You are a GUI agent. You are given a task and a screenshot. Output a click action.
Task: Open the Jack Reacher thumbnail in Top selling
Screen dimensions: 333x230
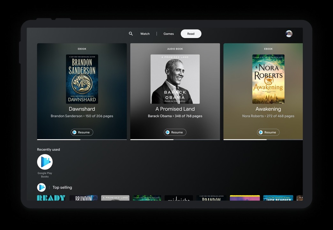point(278,198)
